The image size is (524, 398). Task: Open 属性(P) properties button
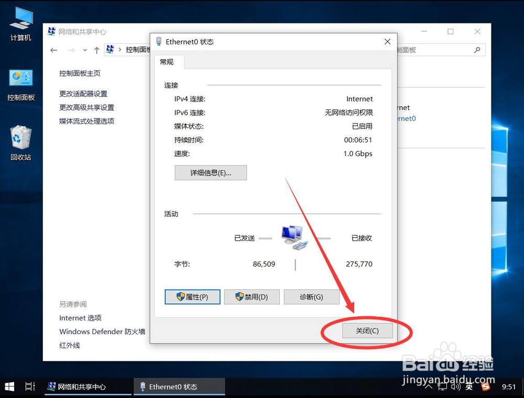tap(192, 297)
